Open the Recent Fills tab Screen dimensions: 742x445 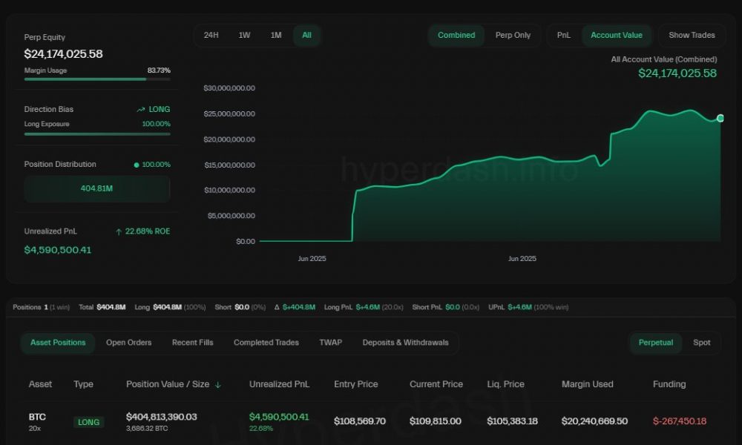click(x=193, y=343)
